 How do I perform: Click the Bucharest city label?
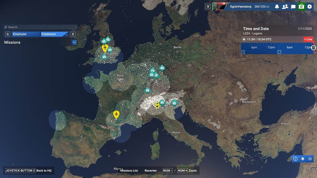coord(249,102)
